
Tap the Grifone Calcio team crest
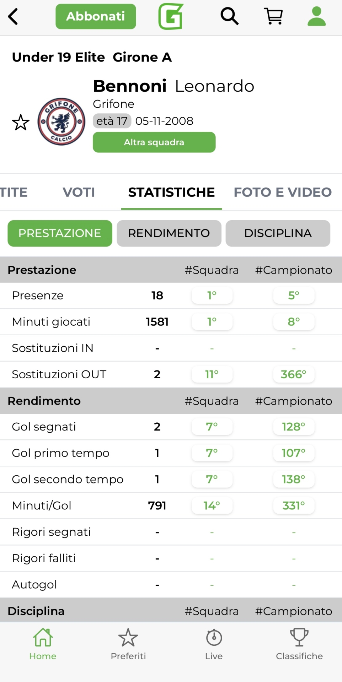[62, 121]
